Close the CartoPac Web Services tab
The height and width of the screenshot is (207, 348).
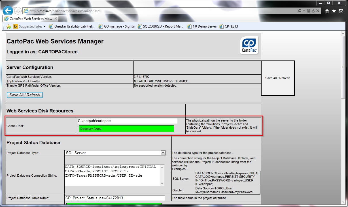(56, 18)
